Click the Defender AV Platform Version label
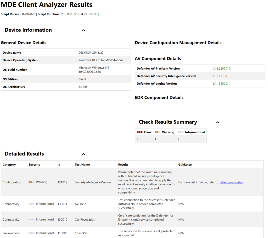 (158, 69)
